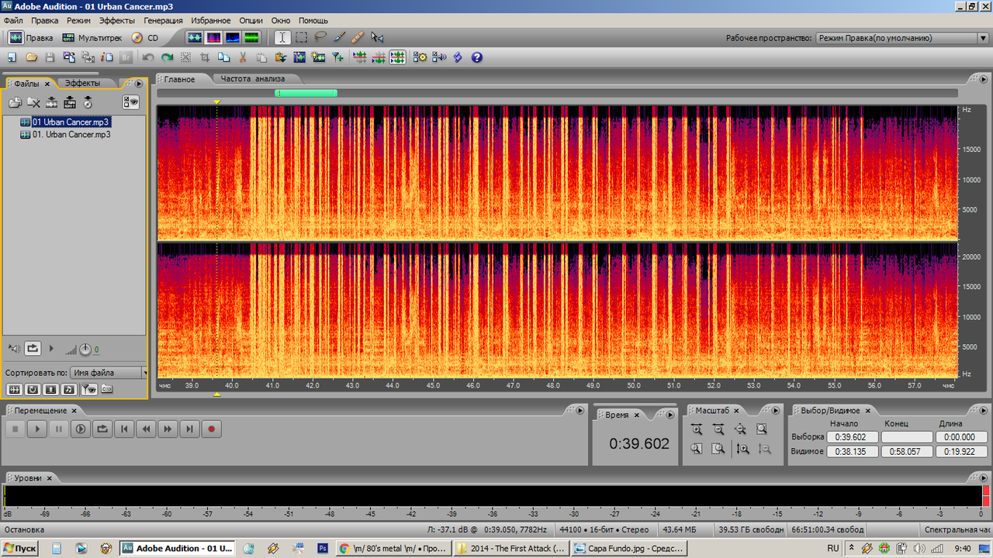993x558 pixels.
Task: Click the Copy toolbar icon
Action: coord(223,57)
